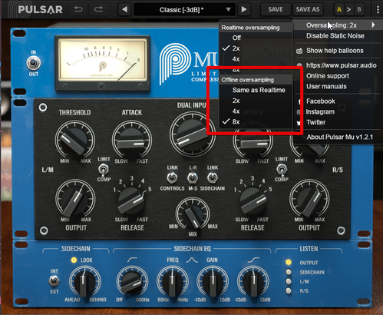Click the sidechain EQ GAIN knob
Image resolution: width=383 pixels, height=315 pixels.
(213, 282)
